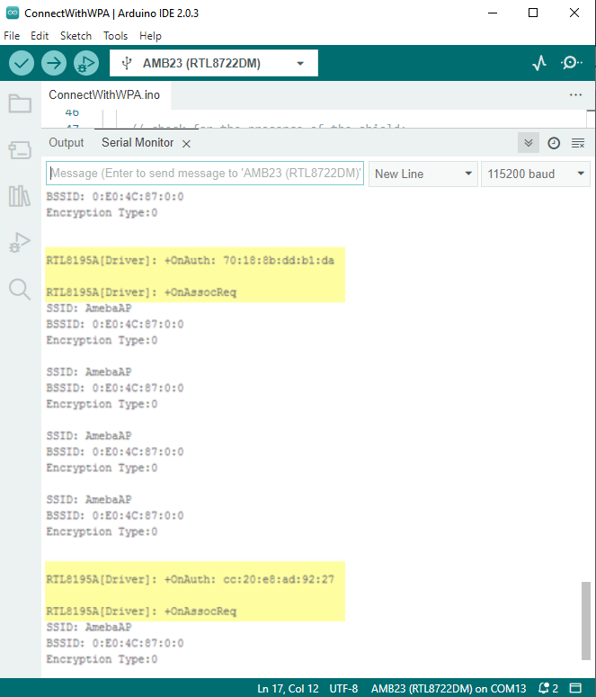Open the Tools menu
Image resolution: width=596 pixels, height=697 pixels.
(116, 36)
